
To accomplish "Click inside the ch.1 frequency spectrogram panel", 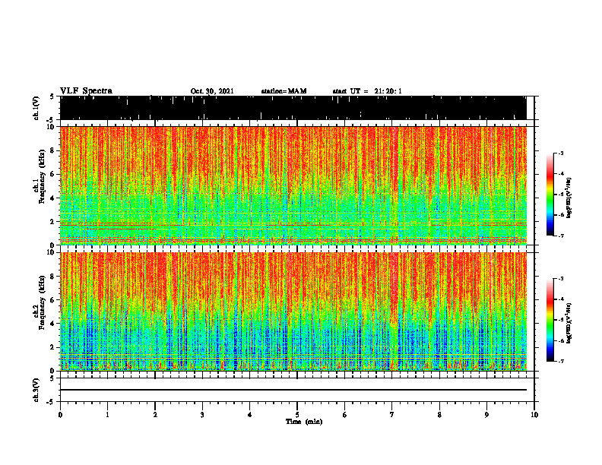I will (x=293, y=185).
